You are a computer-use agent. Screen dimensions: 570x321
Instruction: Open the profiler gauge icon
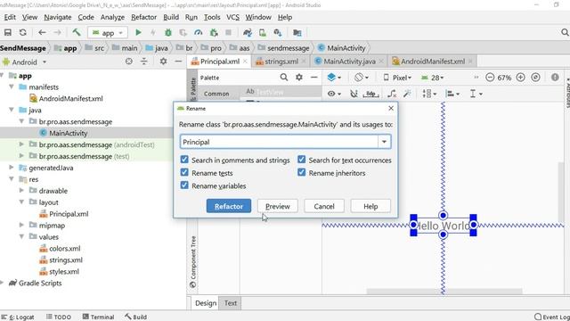[198, 32]
